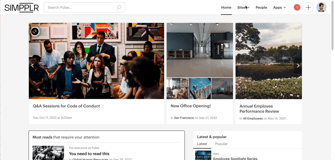Image resolution: width=334 pixels, height=160 pixels.
Task: Open Q&A Sessions for Code of Conduct
Action: click(x=66, y=106)
